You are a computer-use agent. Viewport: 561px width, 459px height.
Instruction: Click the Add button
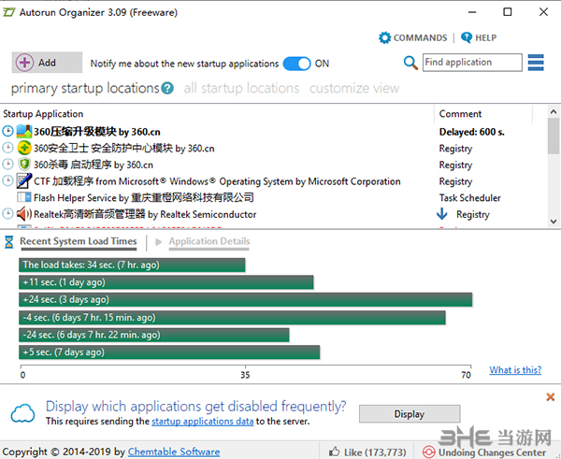click(x=47, y=63)
